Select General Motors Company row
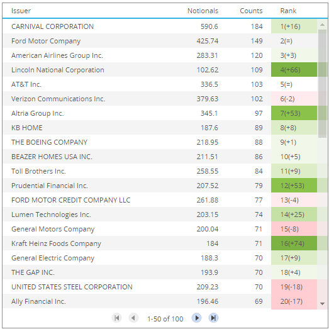Screen dimensions: 329x329 pyautogui.click(x=160, y=229)
